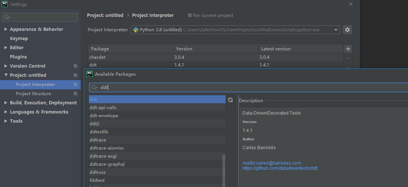Open the Keymap settings page
Viewport: 408px width, 187px height.
[19, 39]
